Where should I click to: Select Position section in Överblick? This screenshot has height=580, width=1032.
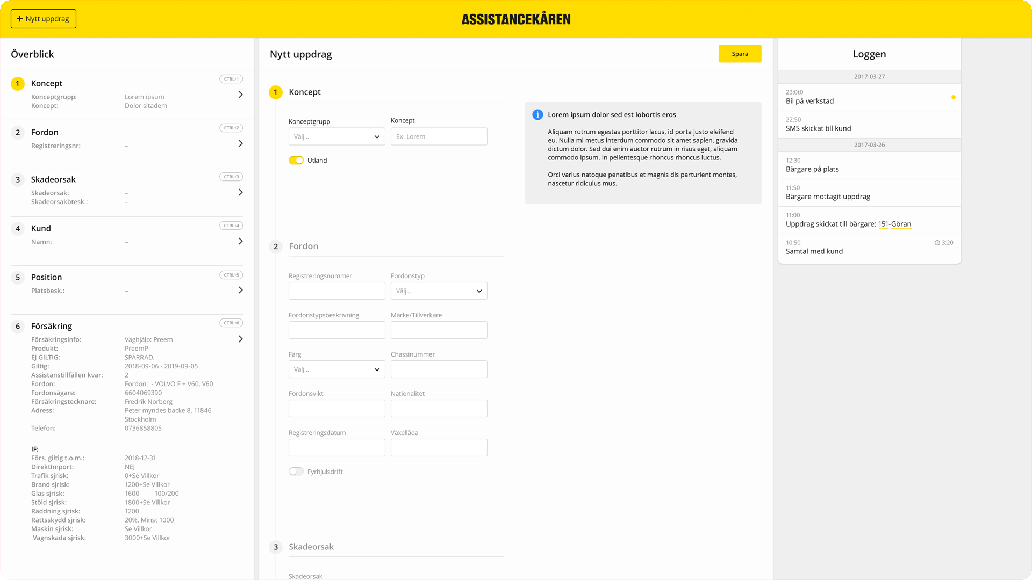(x=127, y=290)
